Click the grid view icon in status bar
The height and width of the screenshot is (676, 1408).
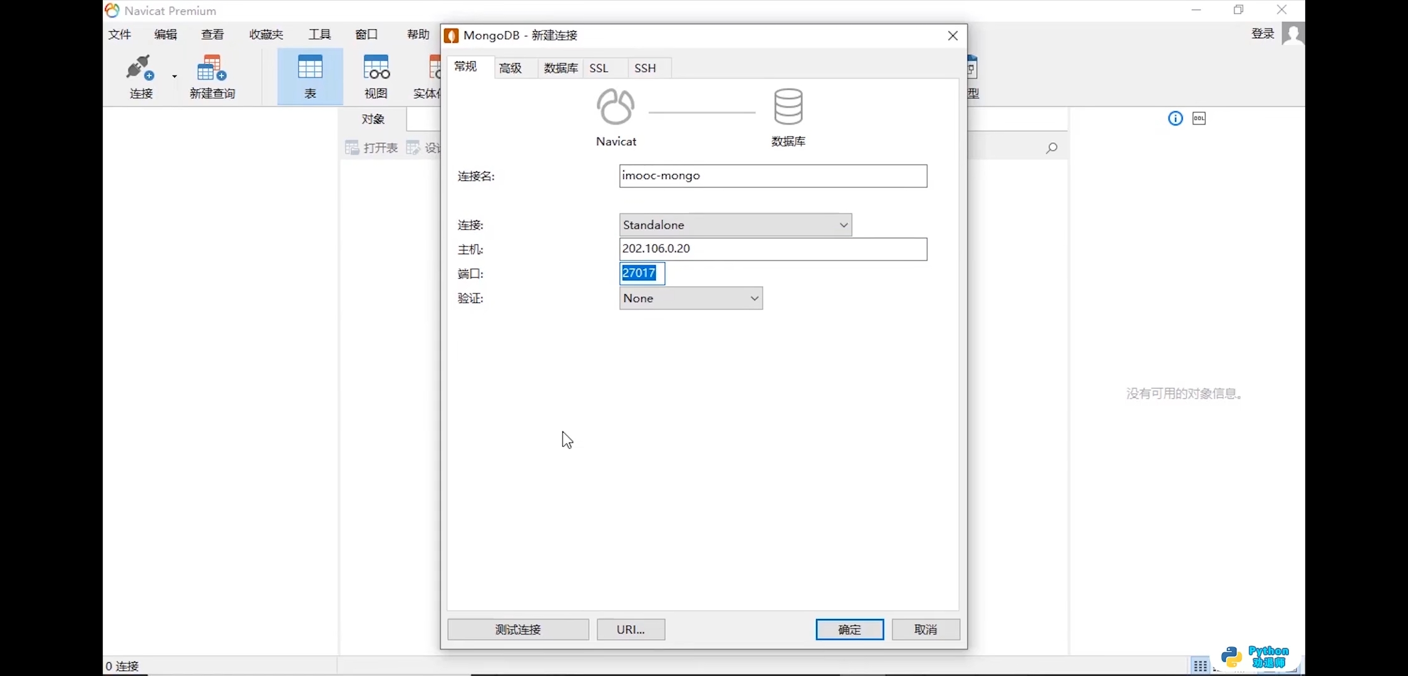(x=1200, y=666)
